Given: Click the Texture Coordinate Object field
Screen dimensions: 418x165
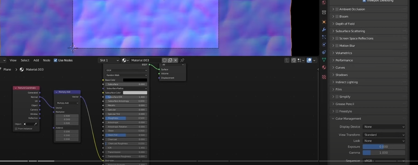Looking at the screenshot, I should pyautogui.click(x=30, y=124).
